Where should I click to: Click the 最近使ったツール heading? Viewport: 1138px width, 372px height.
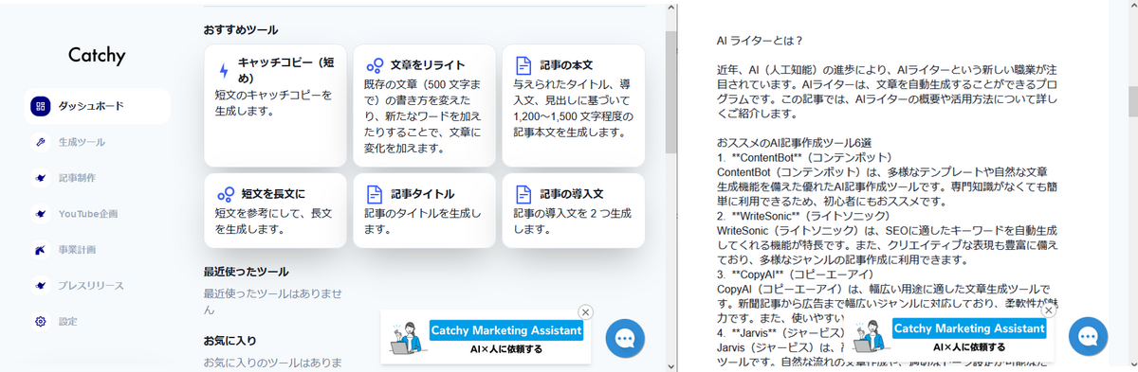pos(247,272)
